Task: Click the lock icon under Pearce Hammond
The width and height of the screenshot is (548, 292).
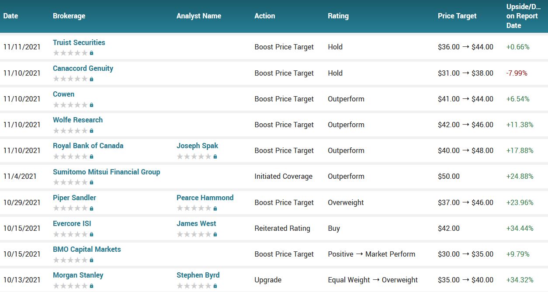Action: 215,209
